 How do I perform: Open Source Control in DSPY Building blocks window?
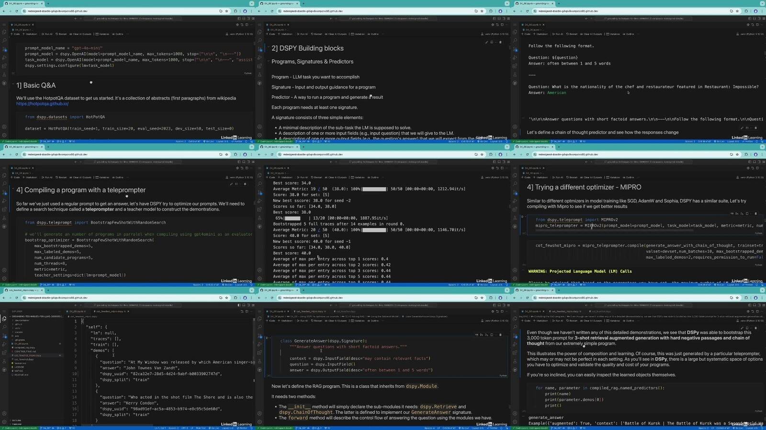coord(259,49)
